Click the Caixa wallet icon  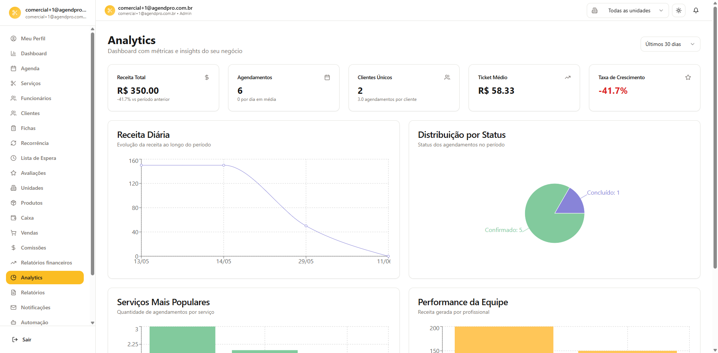click(x=13, y=218)
